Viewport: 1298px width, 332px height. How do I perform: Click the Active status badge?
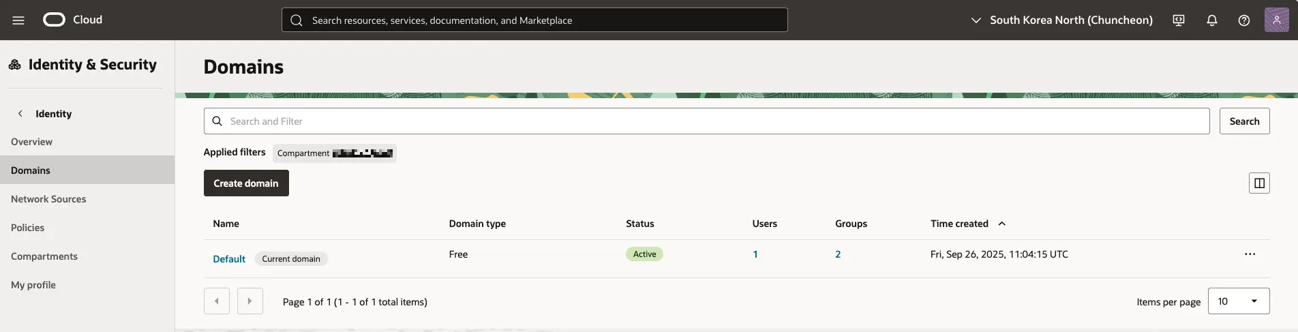[644, 254]
